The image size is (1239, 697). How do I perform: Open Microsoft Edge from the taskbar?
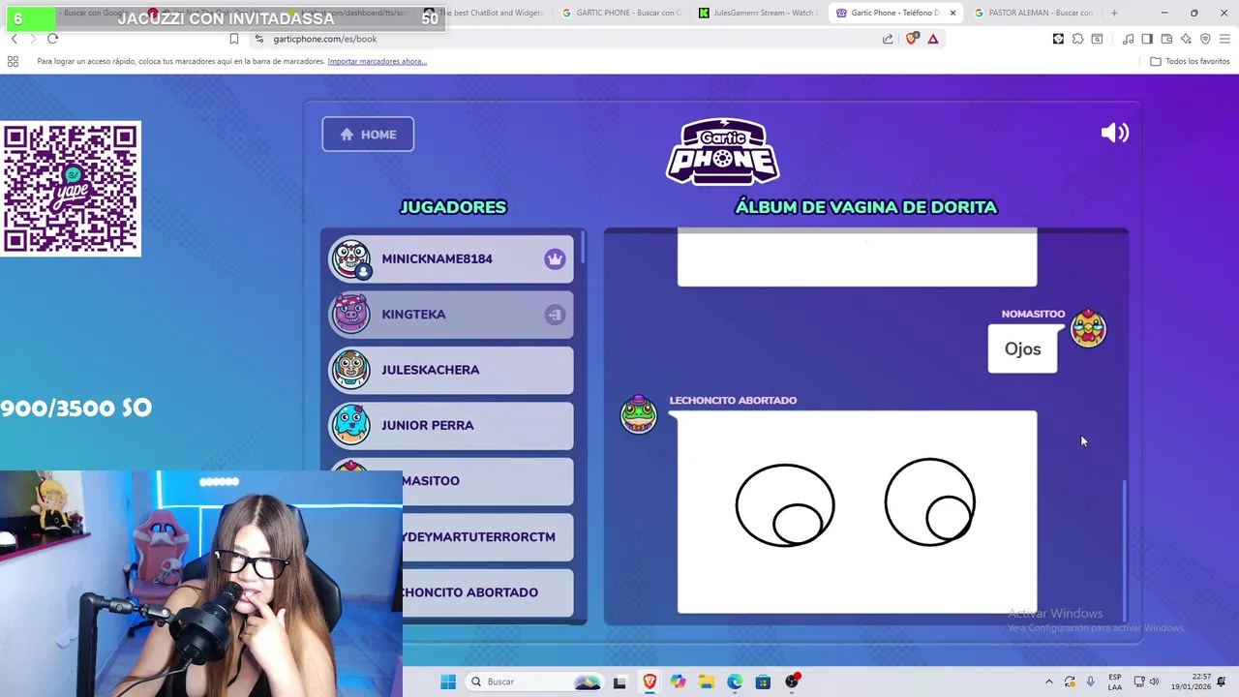(x=735, y=682)
